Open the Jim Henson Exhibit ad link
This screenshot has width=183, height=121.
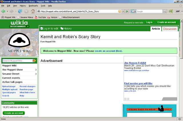tap(135, 63)
